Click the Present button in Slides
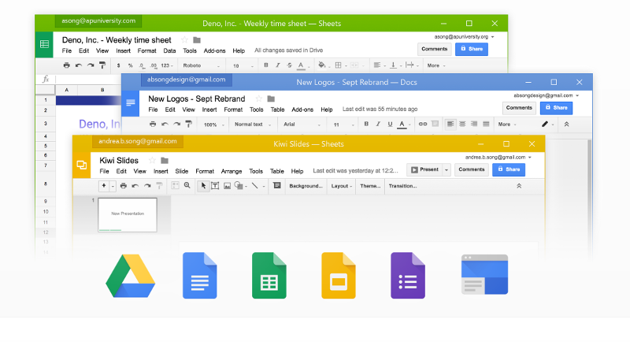 click(424, 169)
